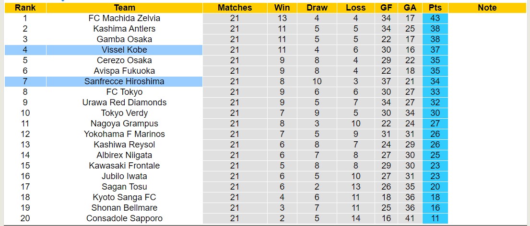
Task: Click on Urawa Red Diamonds
Action: click(x=124, y=102)
